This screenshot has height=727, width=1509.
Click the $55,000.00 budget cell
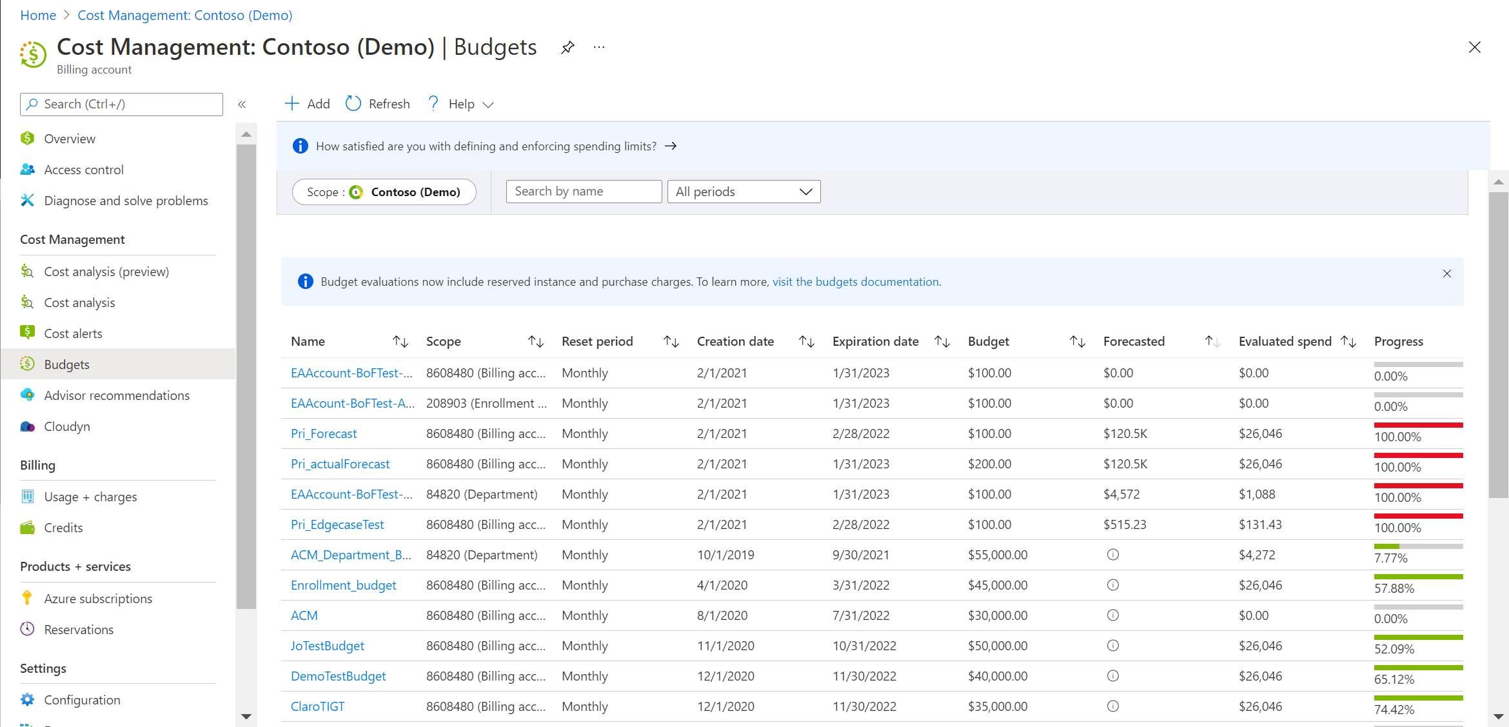click(x=998, y=555)
